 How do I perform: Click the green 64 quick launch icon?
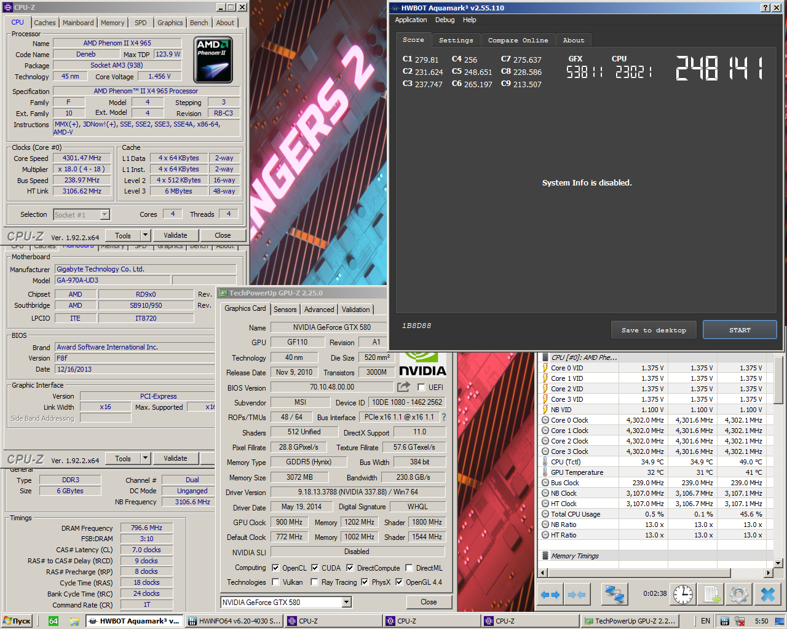click(53, 621)
